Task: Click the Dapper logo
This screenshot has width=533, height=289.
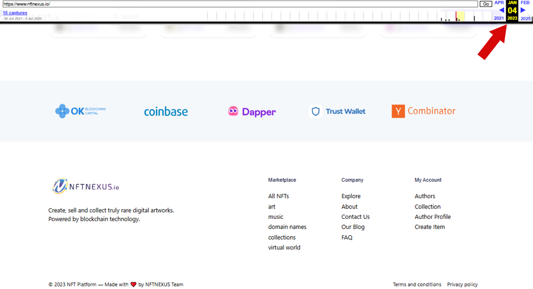Action: point(252,112)
